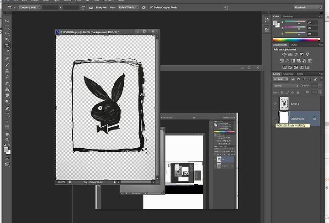Select the Rectangular Marquee tool
The width and height of the screenshot is (329, 223).
coord(7,27)
